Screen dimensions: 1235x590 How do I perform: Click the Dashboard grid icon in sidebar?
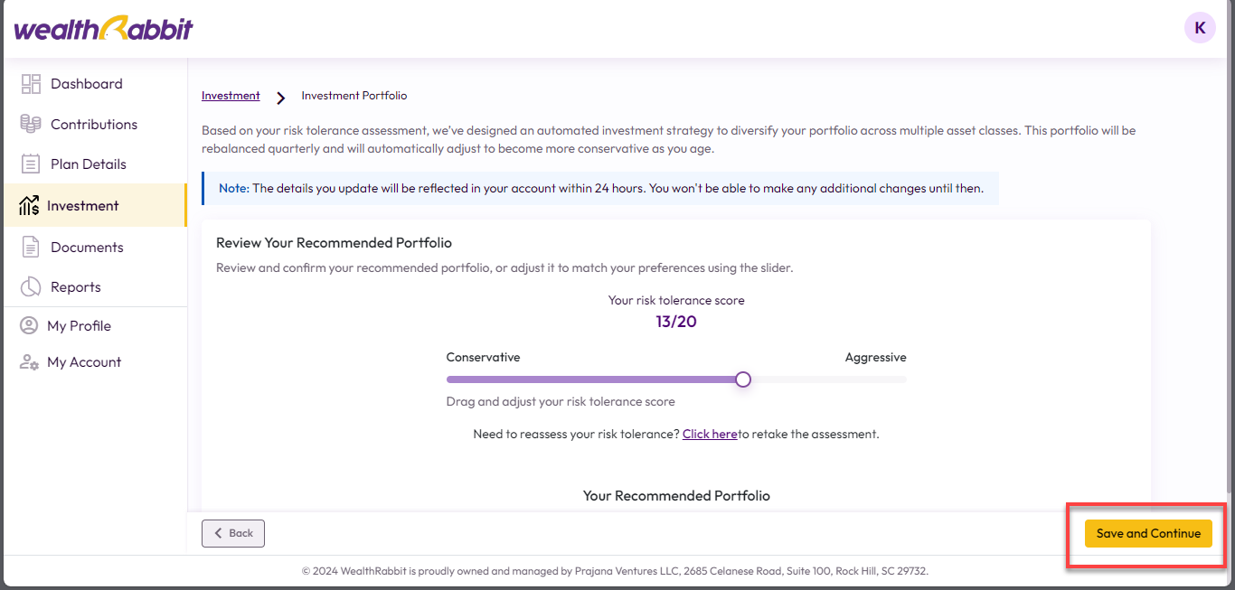[x=31, y=84]
